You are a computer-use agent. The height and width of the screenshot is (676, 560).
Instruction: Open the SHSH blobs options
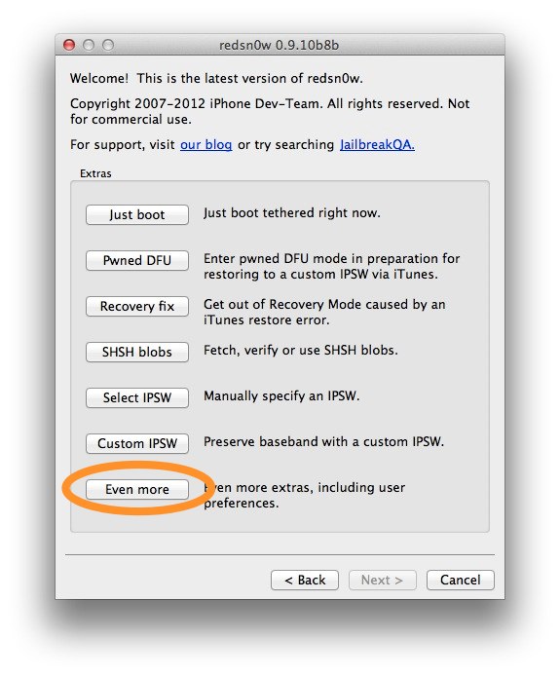click(137, 352)
